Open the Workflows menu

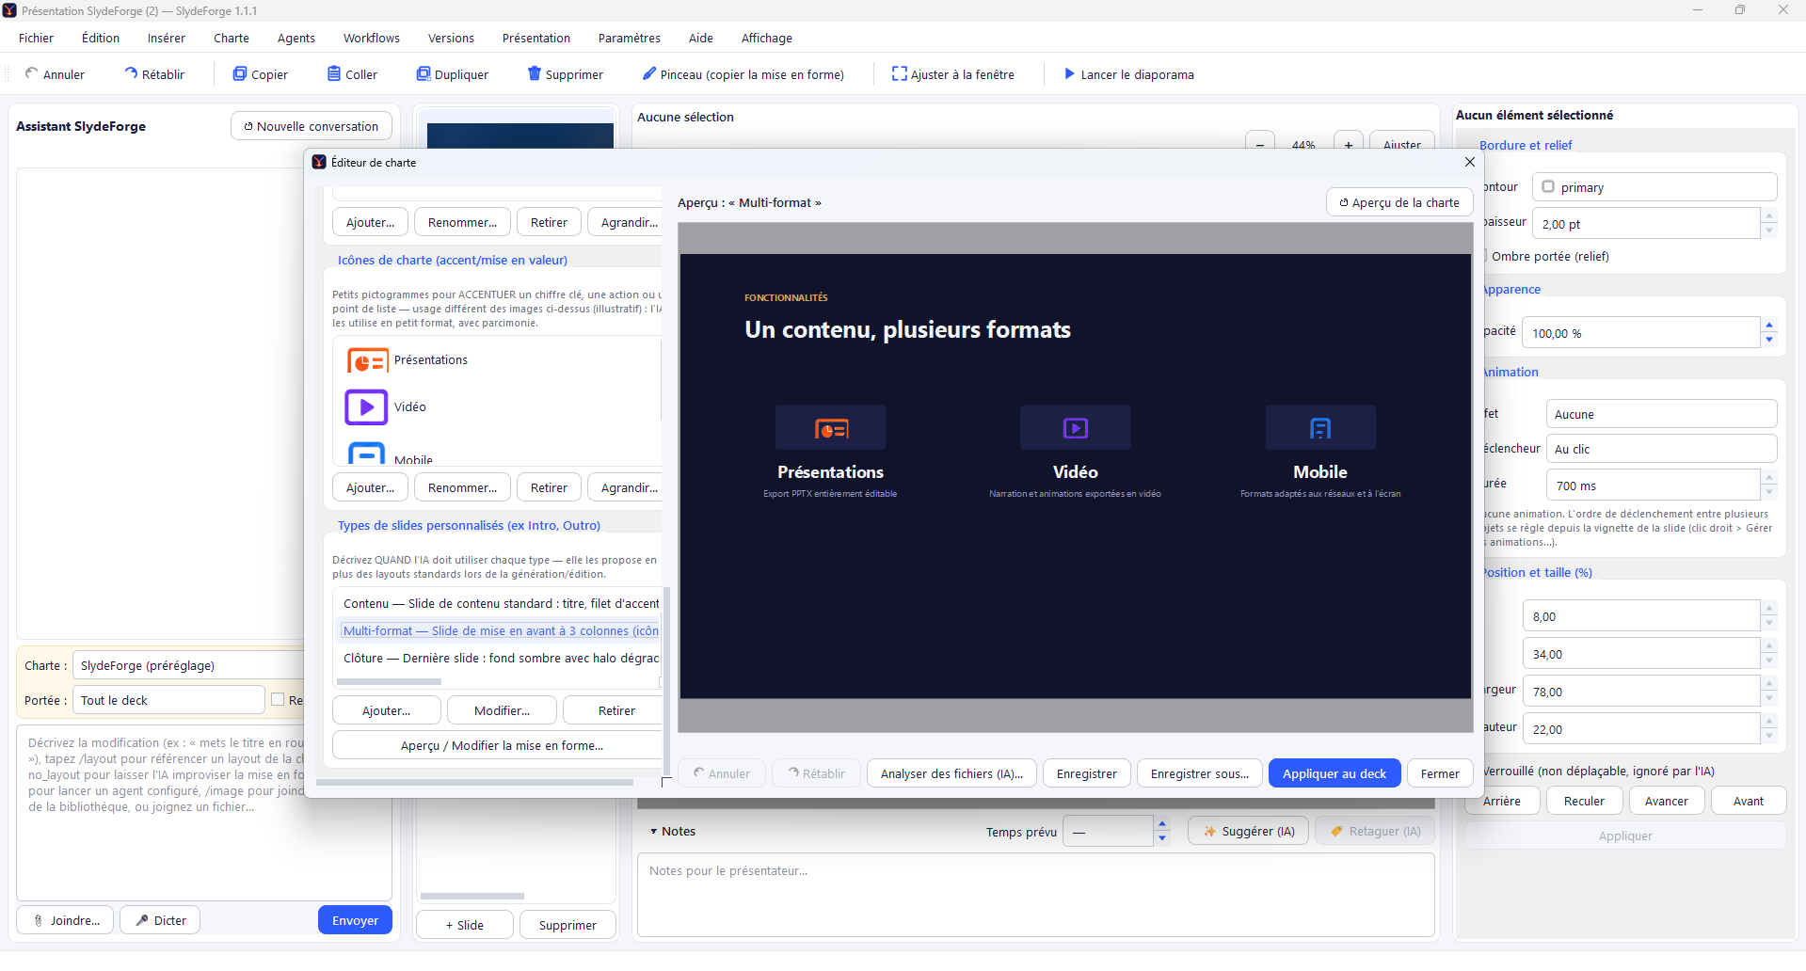pos(372,38)
